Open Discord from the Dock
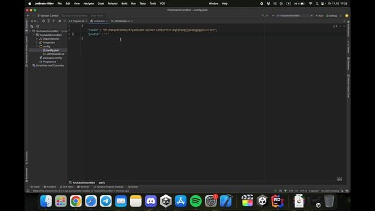375x211 pixels. point(151,201)
